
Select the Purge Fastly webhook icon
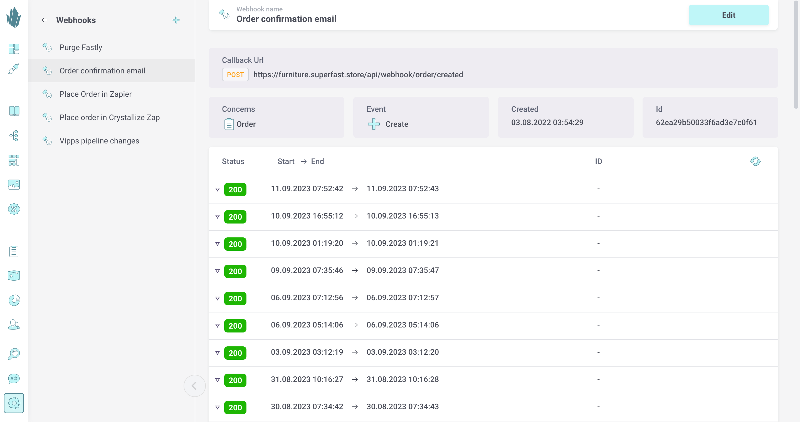[47, 47]
